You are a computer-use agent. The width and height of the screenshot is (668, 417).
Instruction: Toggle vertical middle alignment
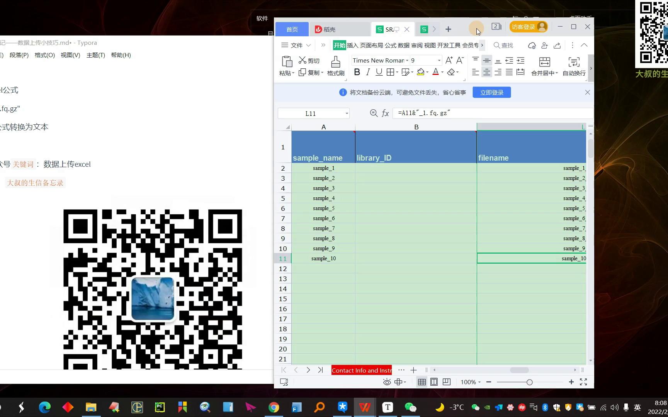[x=487, y=60]
